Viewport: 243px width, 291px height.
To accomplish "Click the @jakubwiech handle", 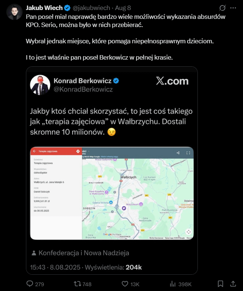I will [91, 8].
